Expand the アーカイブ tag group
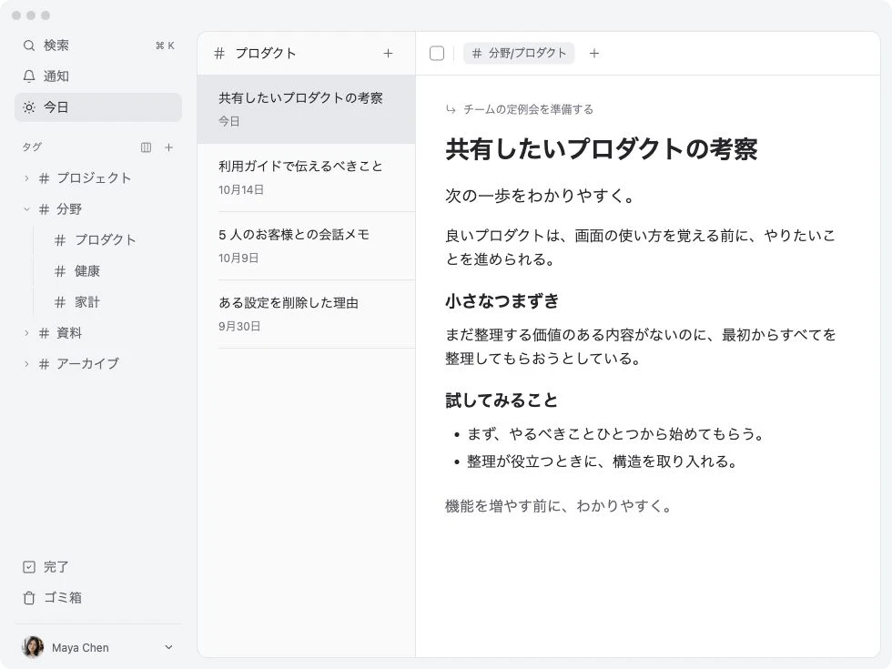The height and width of the screenshot is (669, 892). 26,364
